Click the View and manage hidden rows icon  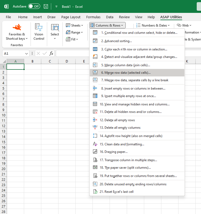[95, 104]
